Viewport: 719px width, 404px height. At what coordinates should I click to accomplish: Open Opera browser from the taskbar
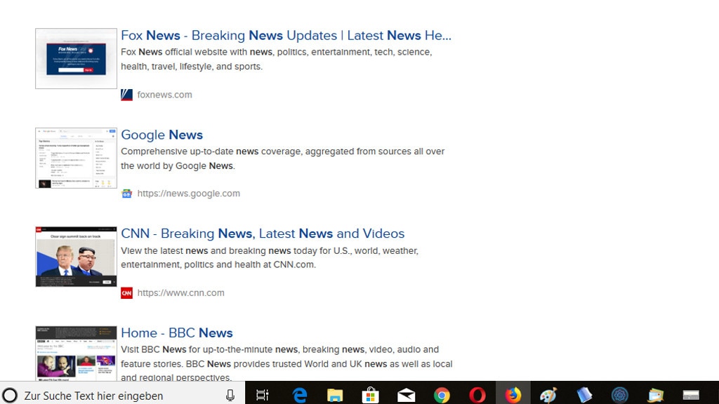click(x=477, y=394)
